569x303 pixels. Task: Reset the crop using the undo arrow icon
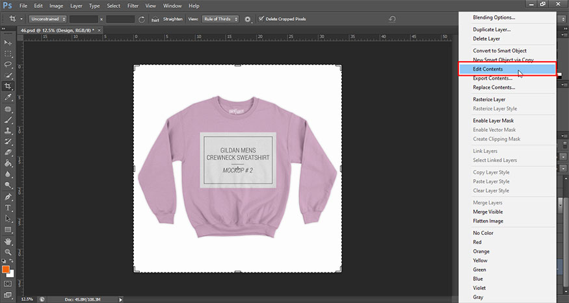click(392, 19)
